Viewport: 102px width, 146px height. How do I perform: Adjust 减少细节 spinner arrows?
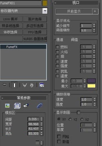point(94,25)
